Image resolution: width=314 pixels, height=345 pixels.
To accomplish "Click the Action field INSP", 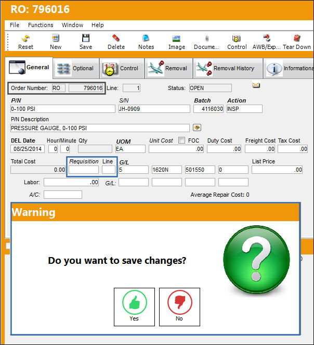I will click(x=244, y=109).
